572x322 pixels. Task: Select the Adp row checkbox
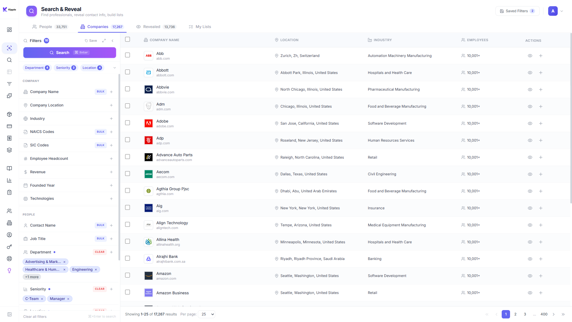(x=128, y=140)
